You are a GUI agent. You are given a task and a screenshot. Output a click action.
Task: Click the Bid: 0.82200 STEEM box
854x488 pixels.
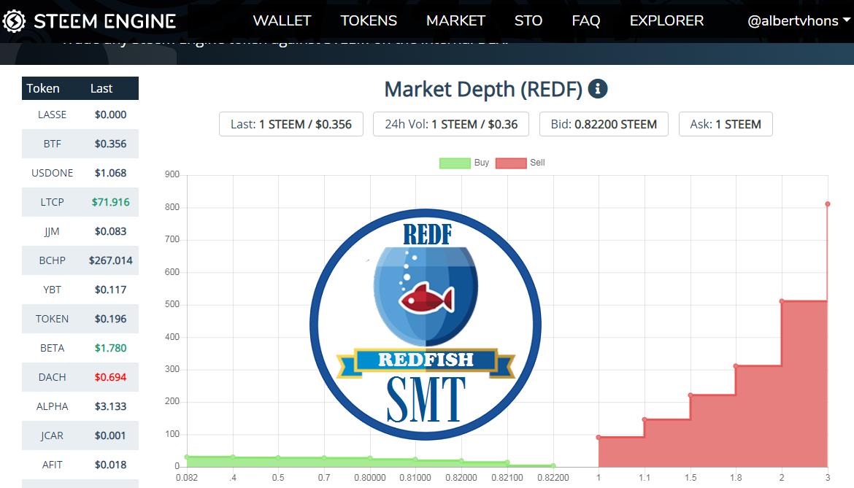[604, 124]
